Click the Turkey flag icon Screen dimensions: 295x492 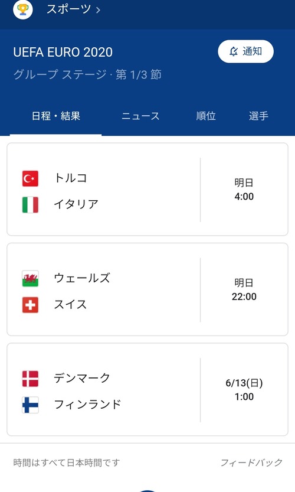(x=30, y=178)
